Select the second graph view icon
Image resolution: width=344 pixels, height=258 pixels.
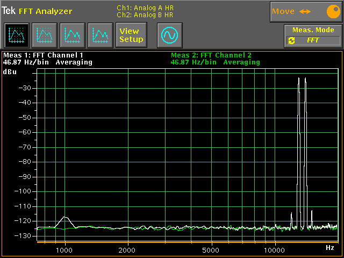coord(44,35)
